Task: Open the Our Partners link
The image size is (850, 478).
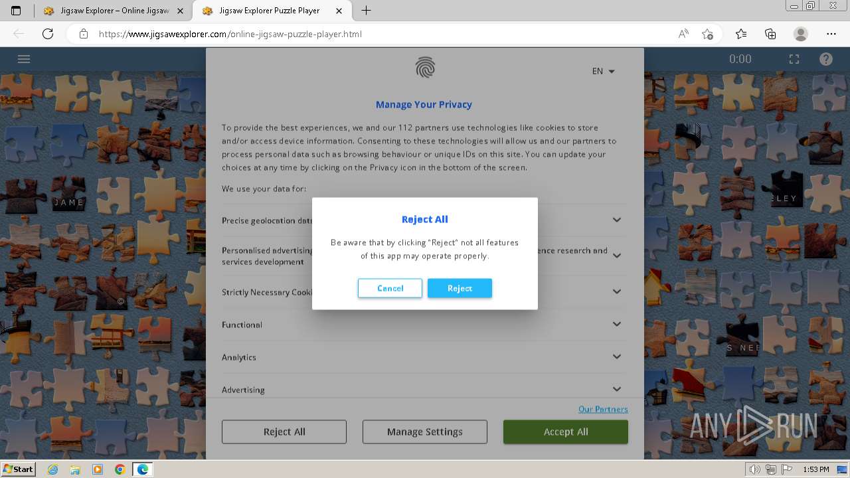Action: tap(603, 409)
